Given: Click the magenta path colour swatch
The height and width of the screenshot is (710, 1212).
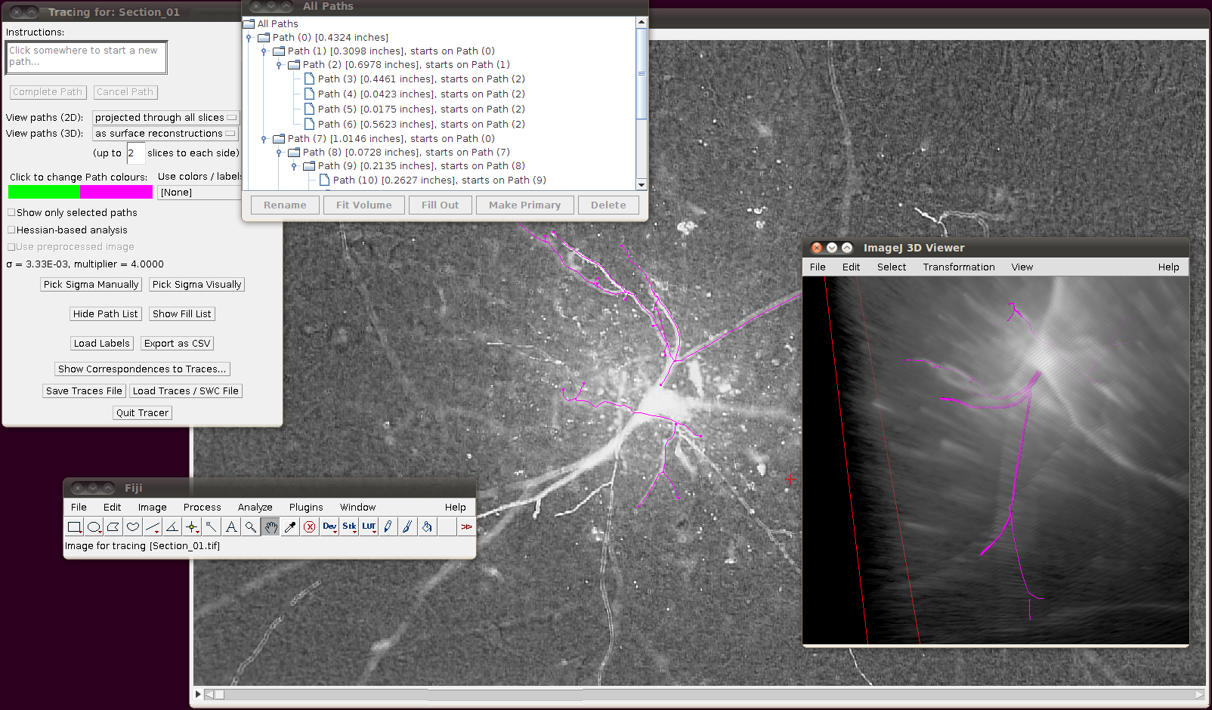Looking at the screenshot, I should 116,193.
